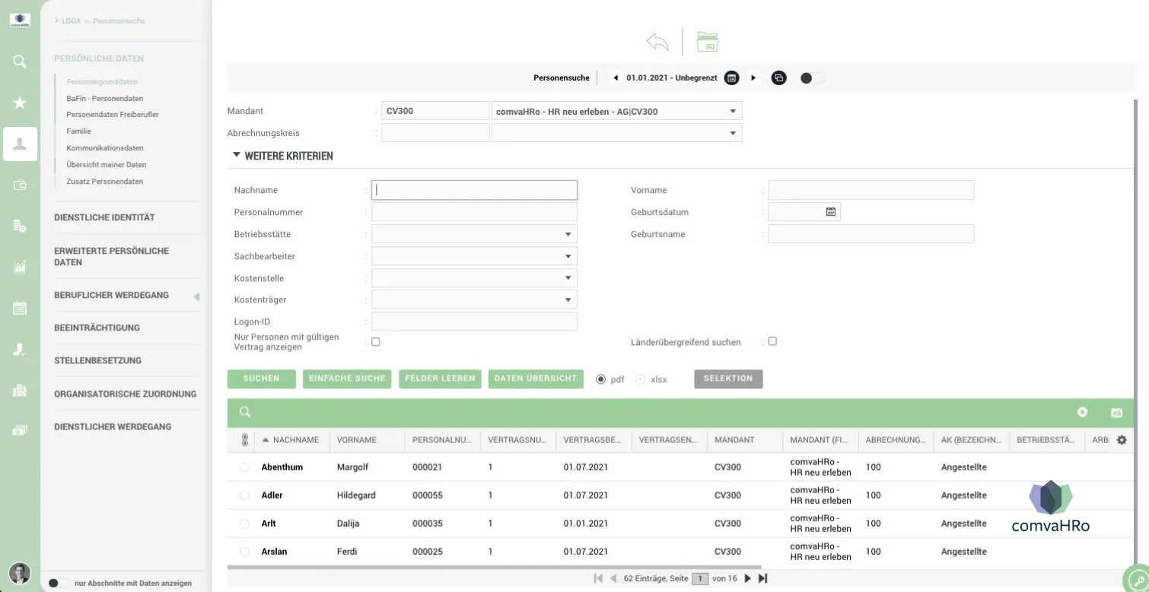Collapse the 'Weitere Kriterien' section
Screen dimensions: 1149x592
[237, 156]
